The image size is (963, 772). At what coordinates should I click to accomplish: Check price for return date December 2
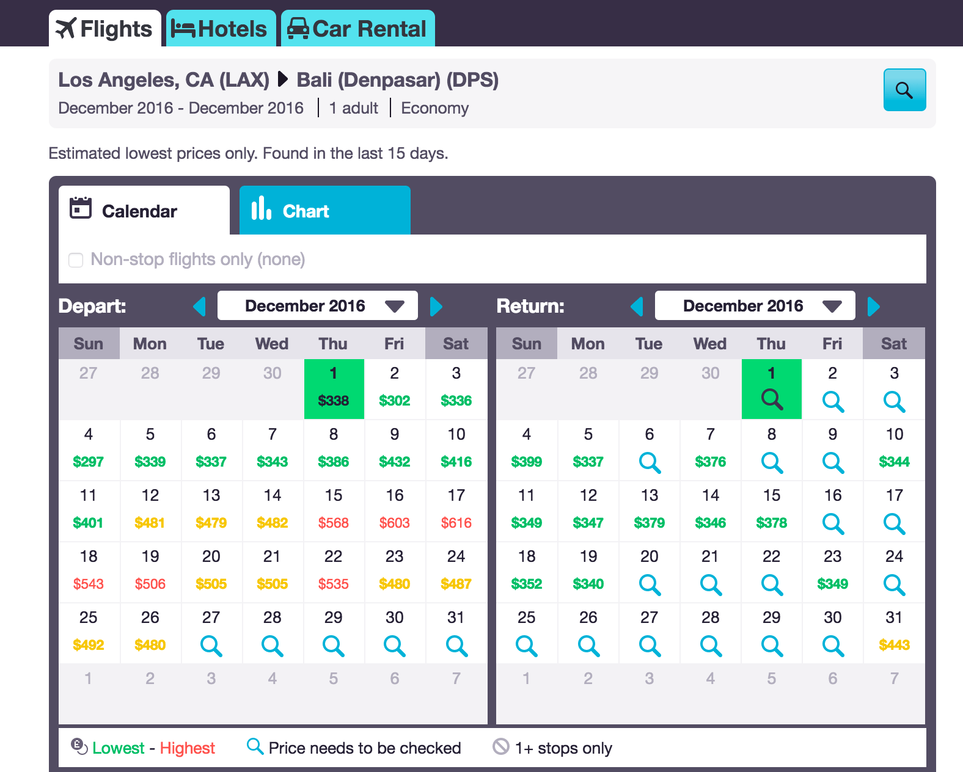coord(832,401)
